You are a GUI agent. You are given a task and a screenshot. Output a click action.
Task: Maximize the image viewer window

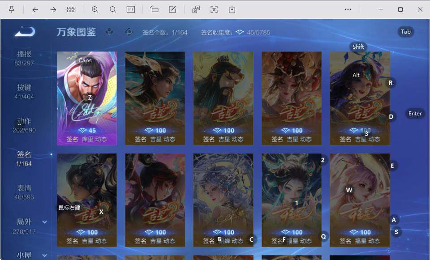400,9
